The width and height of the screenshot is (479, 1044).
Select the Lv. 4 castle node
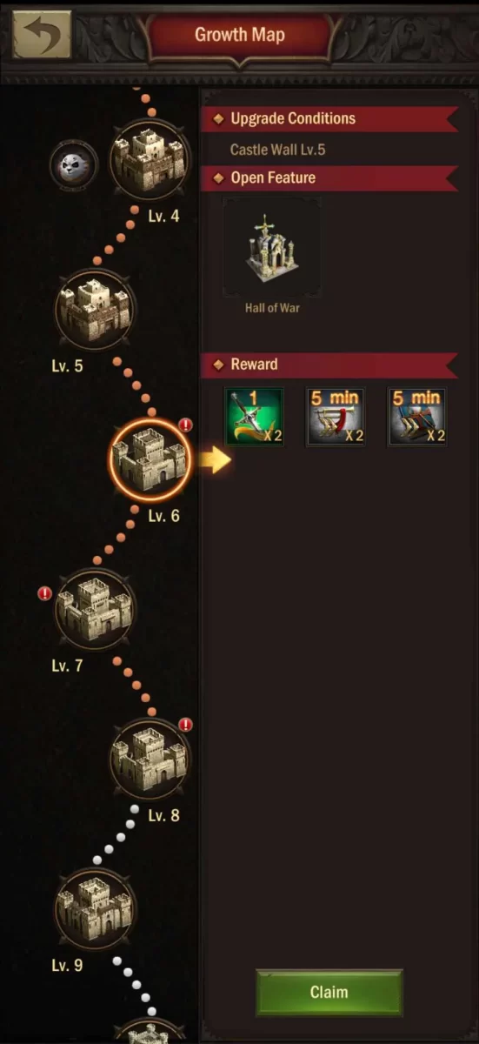(x=150, y=160)
